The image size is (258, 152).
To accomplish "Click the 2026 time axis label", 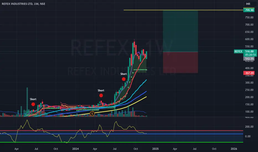I will click(234, 149).
